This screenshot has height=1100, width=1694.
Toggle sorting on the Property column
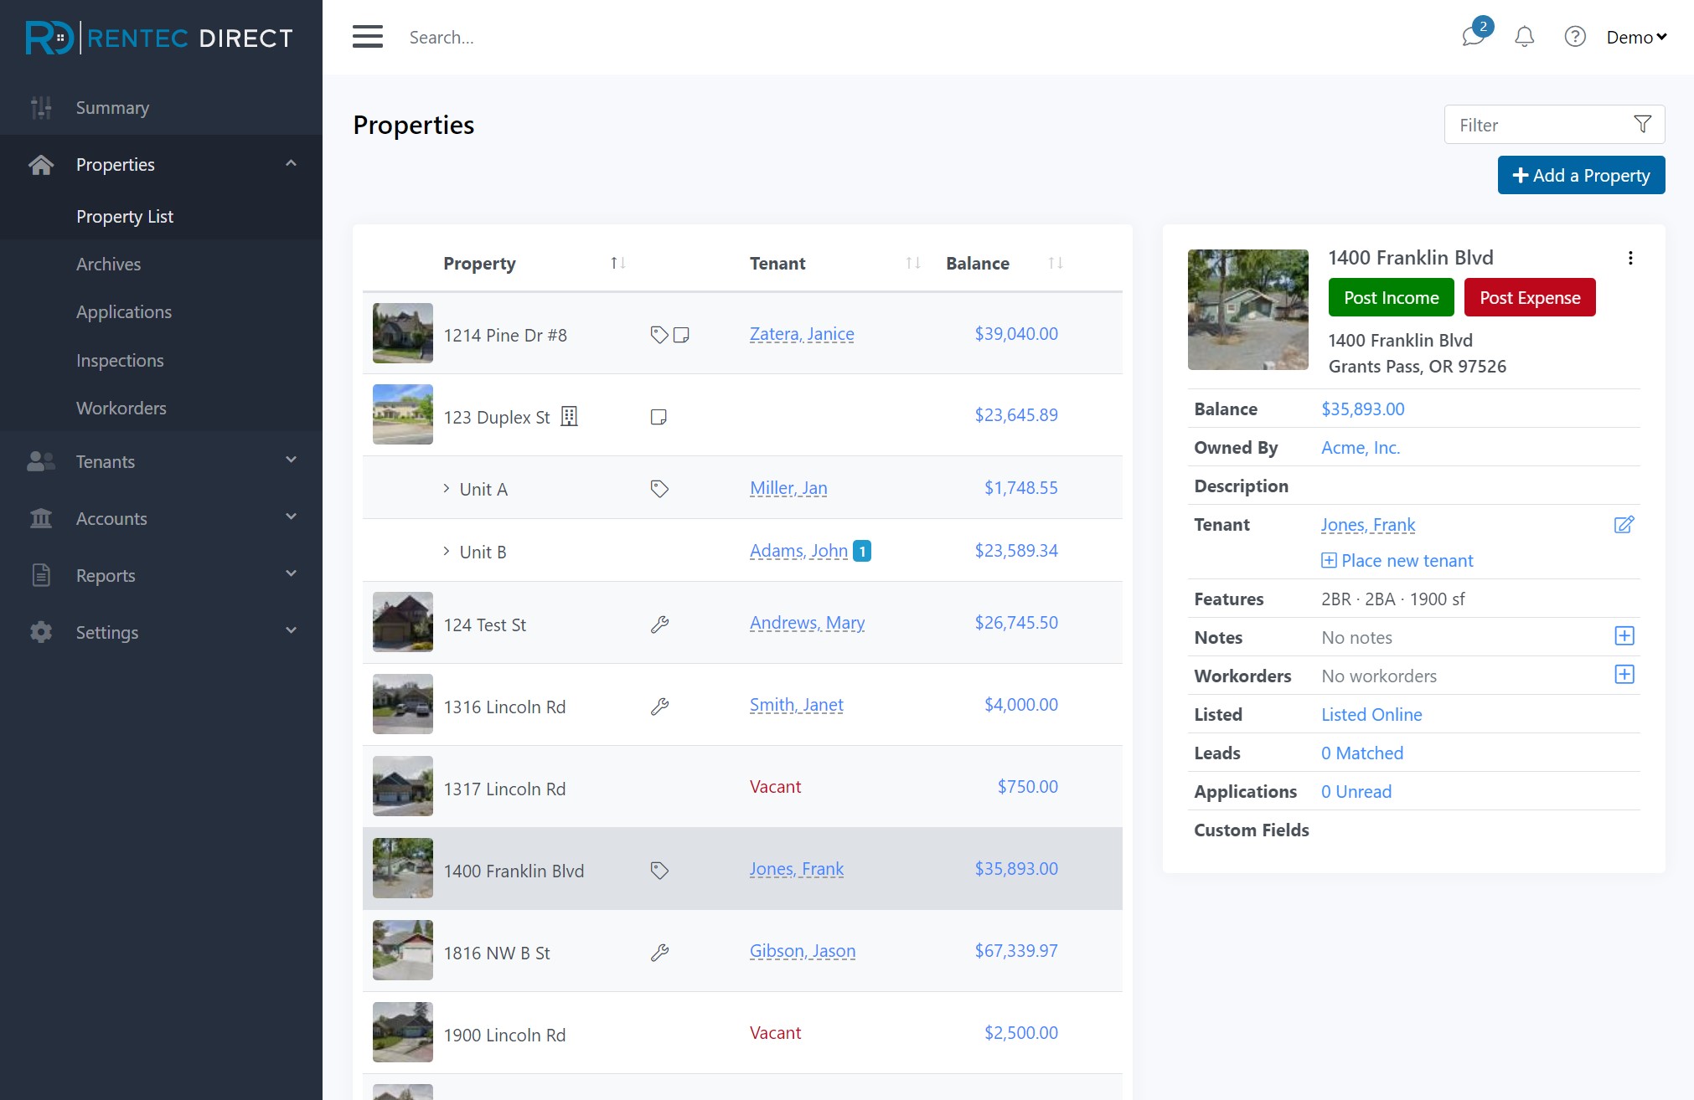tap(618, 264)
